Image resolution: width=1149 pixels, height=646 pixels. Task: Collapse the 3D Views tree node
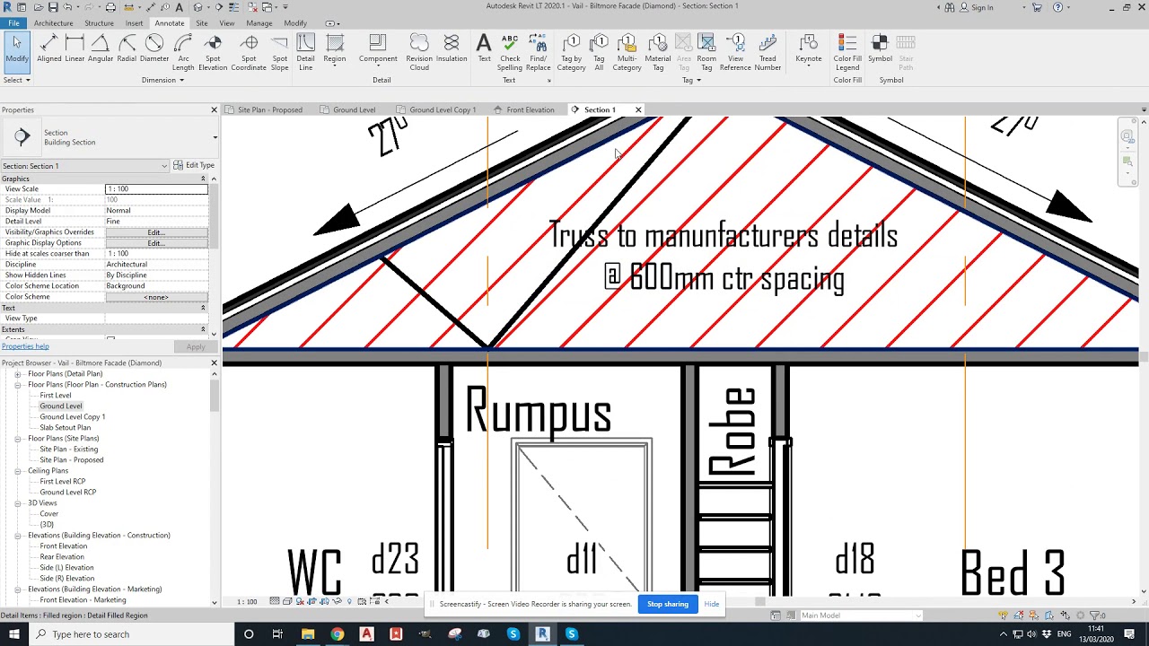[x=18, y=503]
